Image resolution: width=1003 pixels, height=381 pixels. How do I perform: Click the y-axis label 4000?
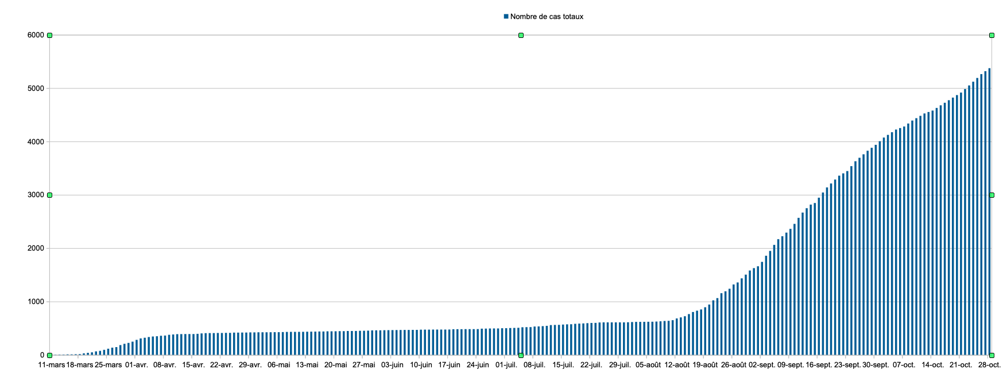[x=36, y=142]
